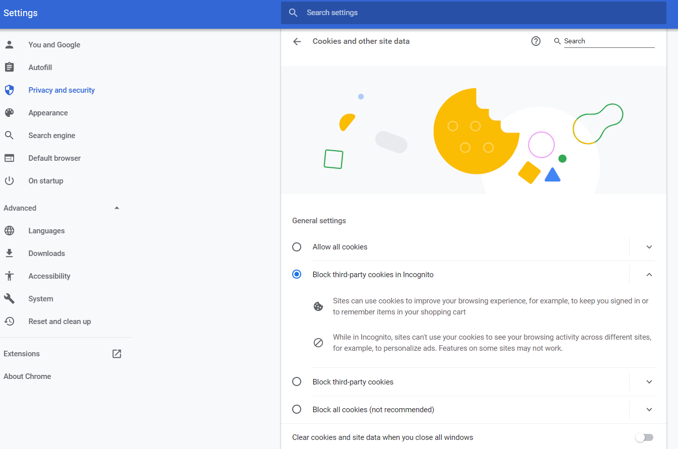Click the back arrow beside Cookies heading
This screenshot has height=449, width=678.
point(297,41)
